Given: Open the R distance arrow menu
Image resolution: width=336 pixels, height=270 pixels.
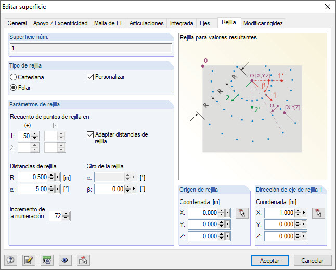Looking at the screenshot, I should 57,177.
